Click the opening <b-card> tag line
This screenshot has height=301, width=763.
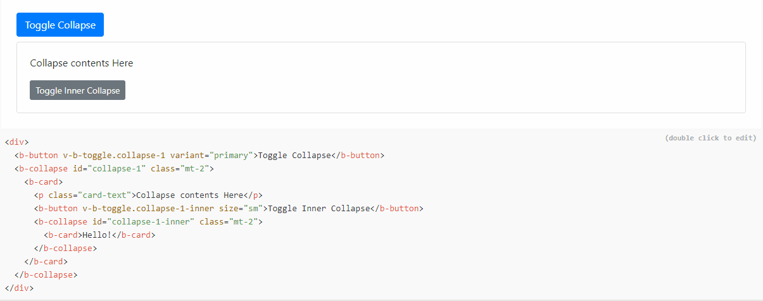[44, 182]
